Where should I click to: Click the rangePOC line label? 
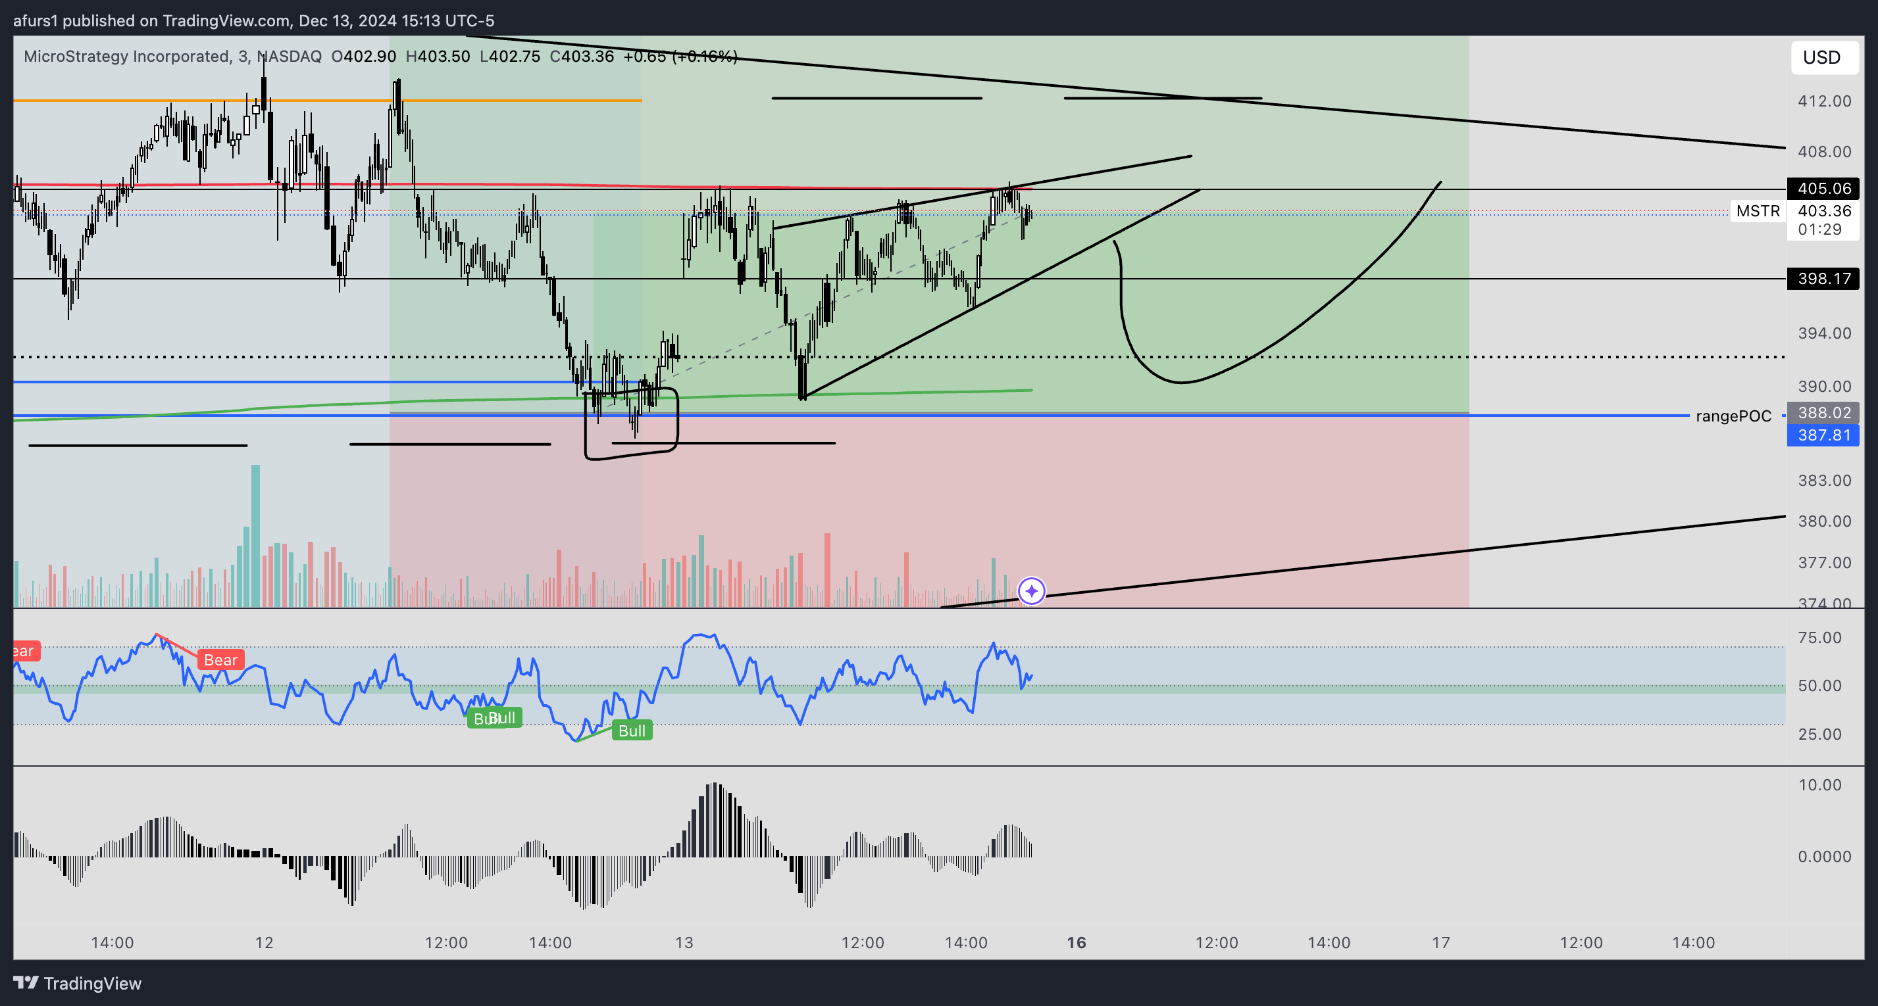[1733, 416]
